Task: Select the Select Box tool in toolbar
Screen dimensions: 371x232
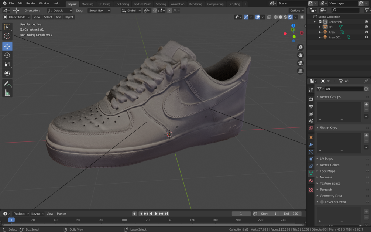Action: 7,27
